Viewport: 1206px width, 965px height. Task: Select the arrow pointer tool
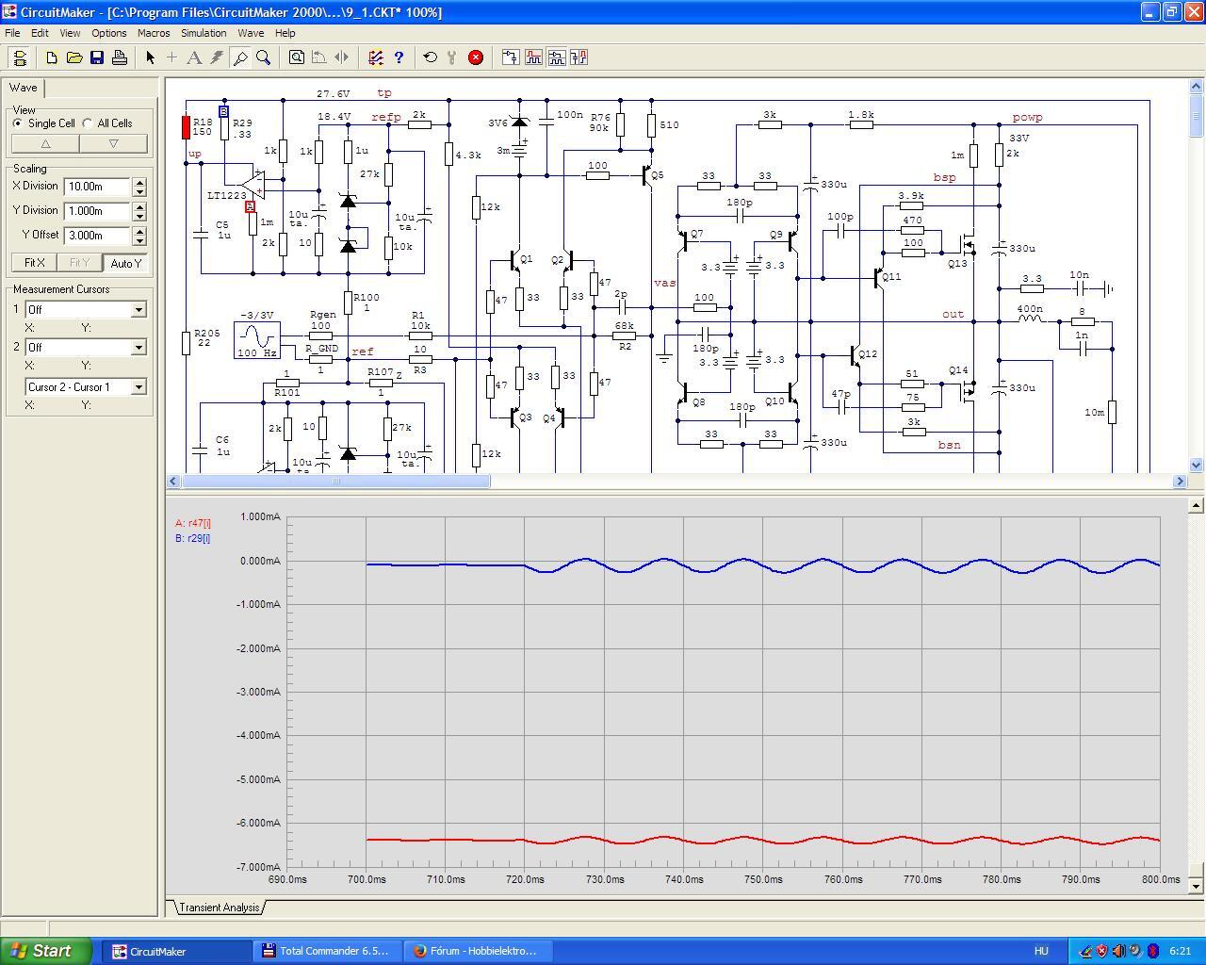[x=150, y=57]
